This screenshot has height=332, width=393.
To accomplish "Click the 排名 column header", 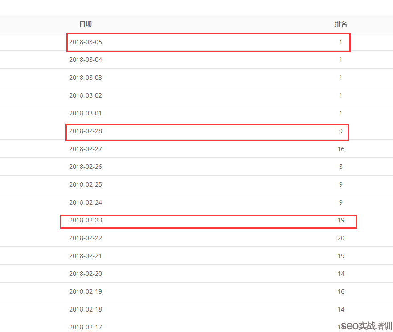I will tap(341, 24).
